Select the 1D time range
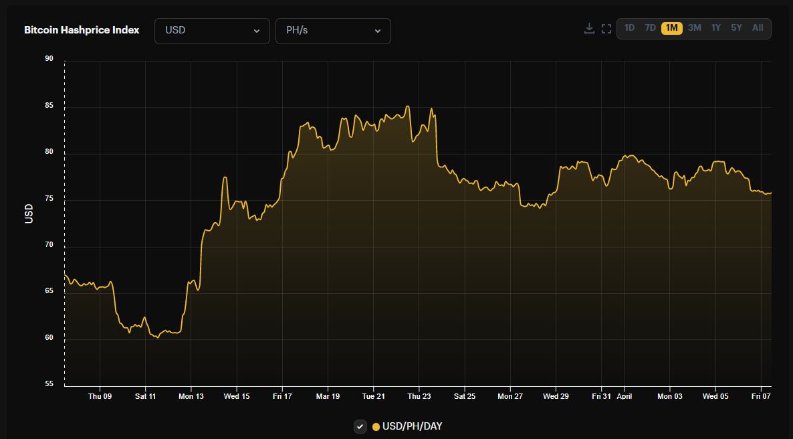The width and height of the screenshot is (793, 439). 629,28
